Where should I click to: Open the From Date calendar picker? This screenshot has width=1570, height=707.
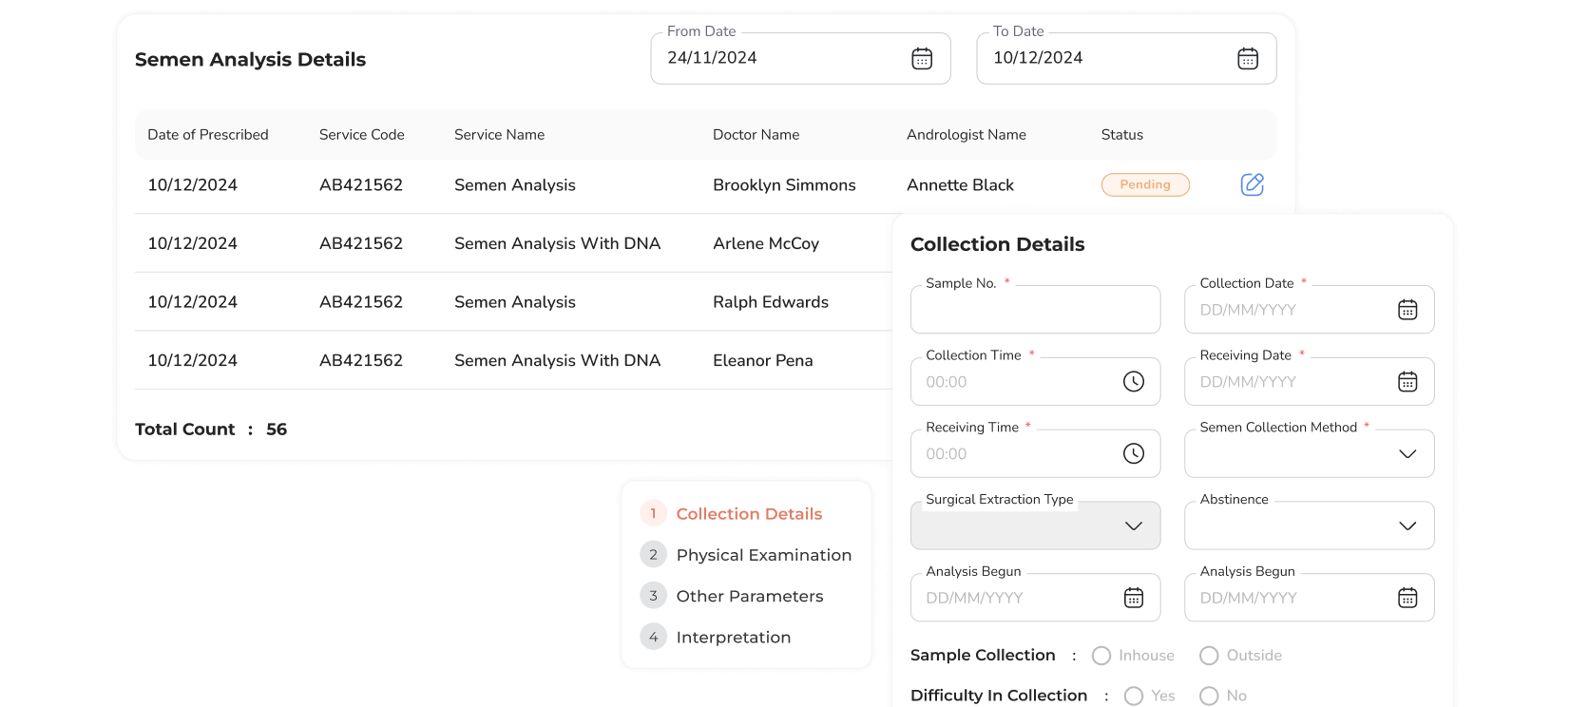[921, 59]
